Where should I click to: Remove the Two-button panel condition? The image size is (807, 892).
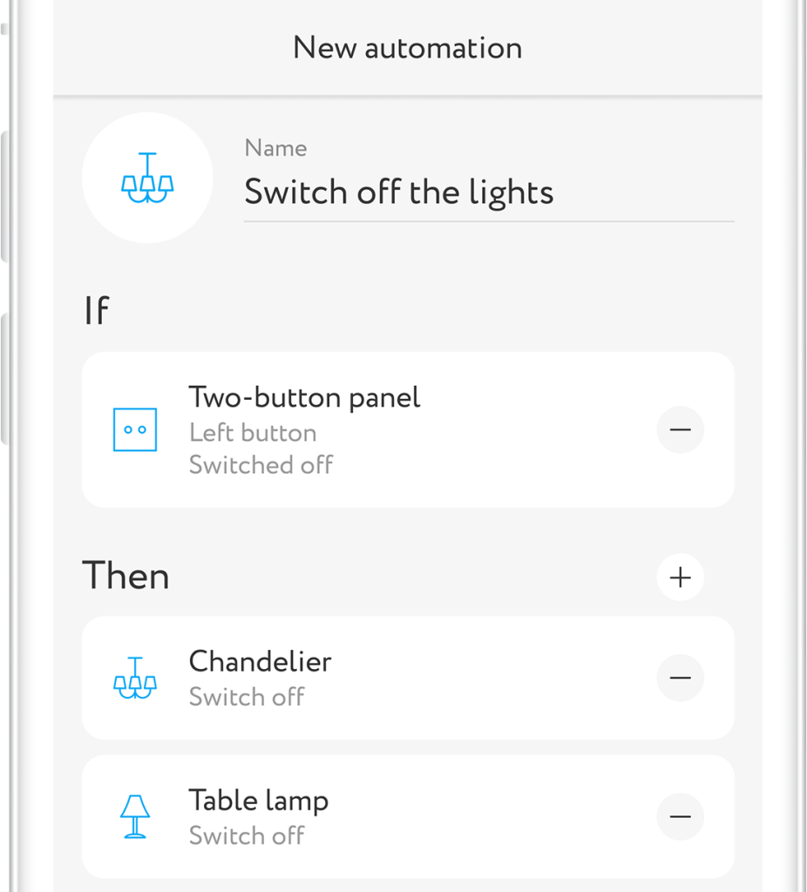[x=680, y=429]
